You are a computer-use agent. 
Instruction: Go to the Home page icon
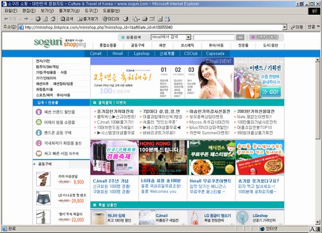(x=53, y=19)
